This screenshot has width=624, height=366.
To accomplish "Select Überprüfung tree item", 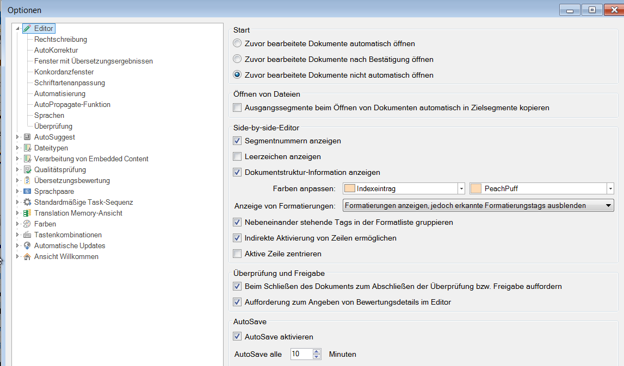I will pyautogui.click(x=53, y=127).
